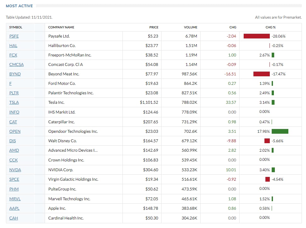The height and width of the screenshot is (228, 306).
Task: Open the OPEN symbol link
Action: click(15, 132)
